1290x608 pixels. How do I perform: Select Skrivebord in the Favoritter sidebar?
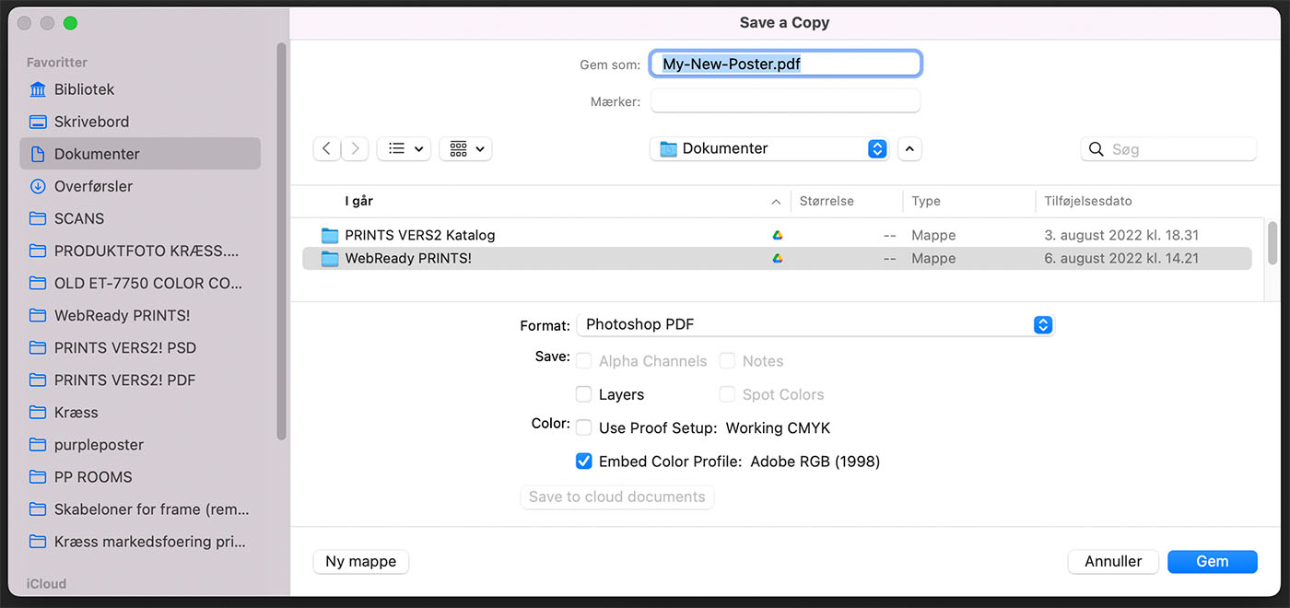(x=91, y=122)
